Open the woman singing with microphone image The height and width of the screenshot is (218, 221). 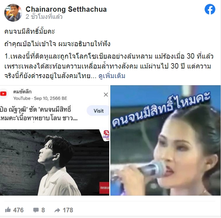pyautogui.click(x=165, y=140)
